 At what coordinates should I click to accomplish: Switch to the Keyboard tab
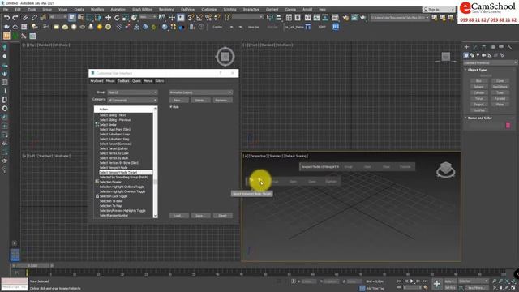coord(97,81)
